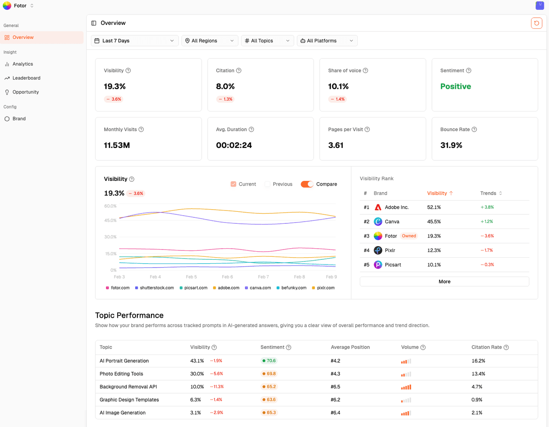Check the Previous series checkbox
This screenshot has width=549, height=427.
[268, 184]
